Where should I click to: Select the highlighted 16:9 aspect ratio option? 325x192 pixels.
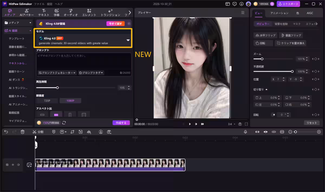(56, 115)
